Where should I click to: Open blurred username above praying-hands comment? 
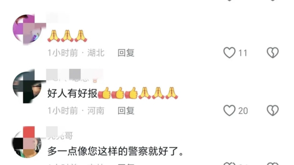[58, 18]
